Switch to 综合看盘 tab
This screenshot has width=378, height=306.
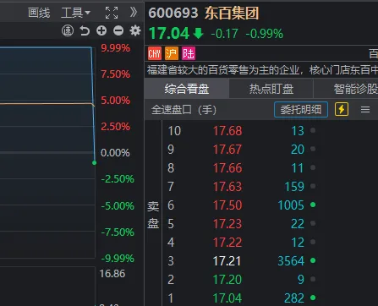[187, 89]
